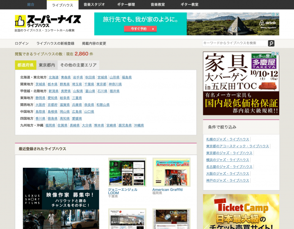Click the ジョニーエンジェル LOOM title link
Image resolution: width=294 pixels, height=229 pixels.
123,191
